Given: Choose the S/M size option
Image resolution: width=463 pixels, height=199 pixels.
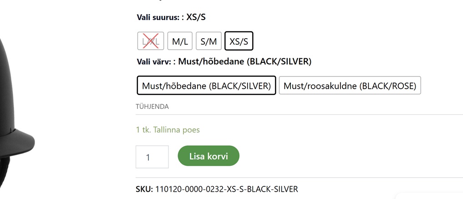Looking at the screenshot, I should point(209,41).
